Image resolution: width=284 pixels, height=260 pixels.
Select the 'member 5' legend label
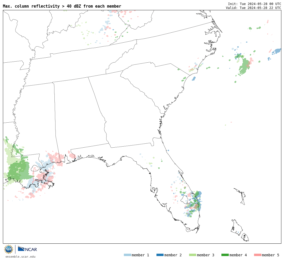point(271,255)
